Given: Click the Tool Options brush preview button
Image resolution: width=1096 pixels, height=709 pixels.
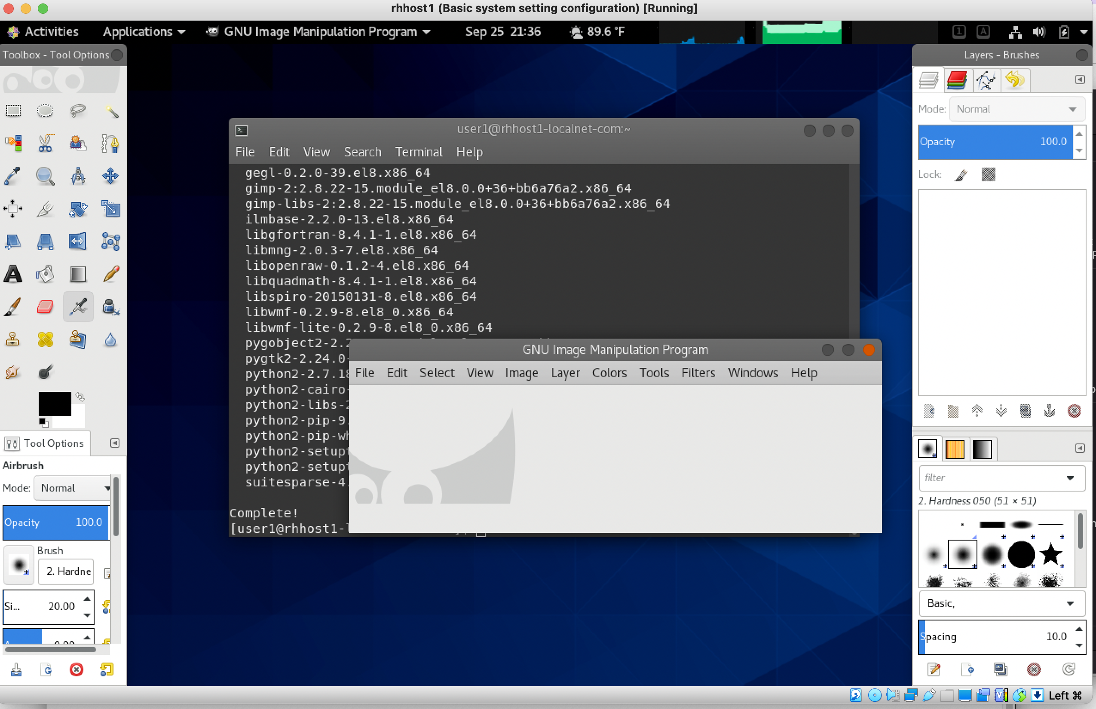Looking at the screenshot, I should (19, 565).
